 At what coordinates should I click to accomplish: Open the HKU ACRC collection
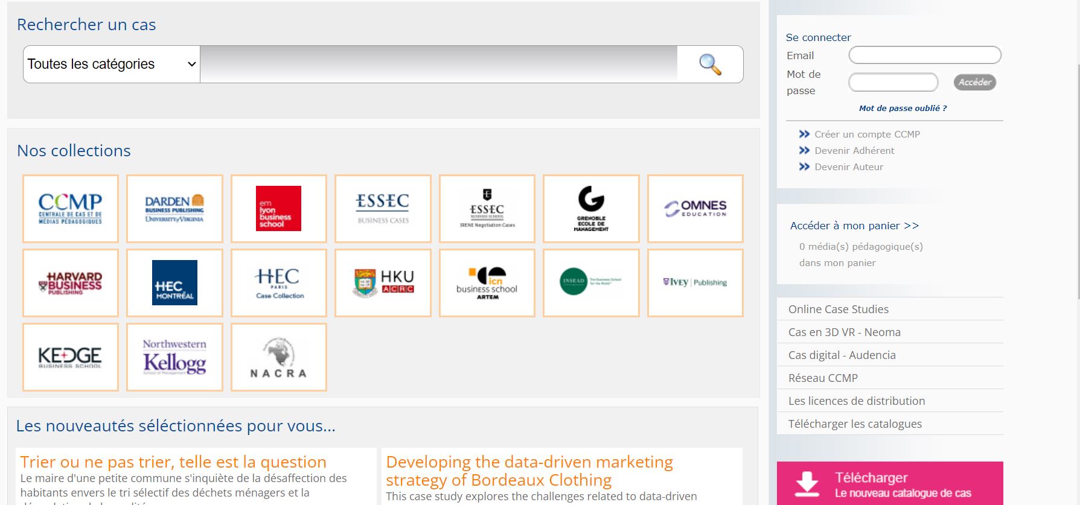383,283
